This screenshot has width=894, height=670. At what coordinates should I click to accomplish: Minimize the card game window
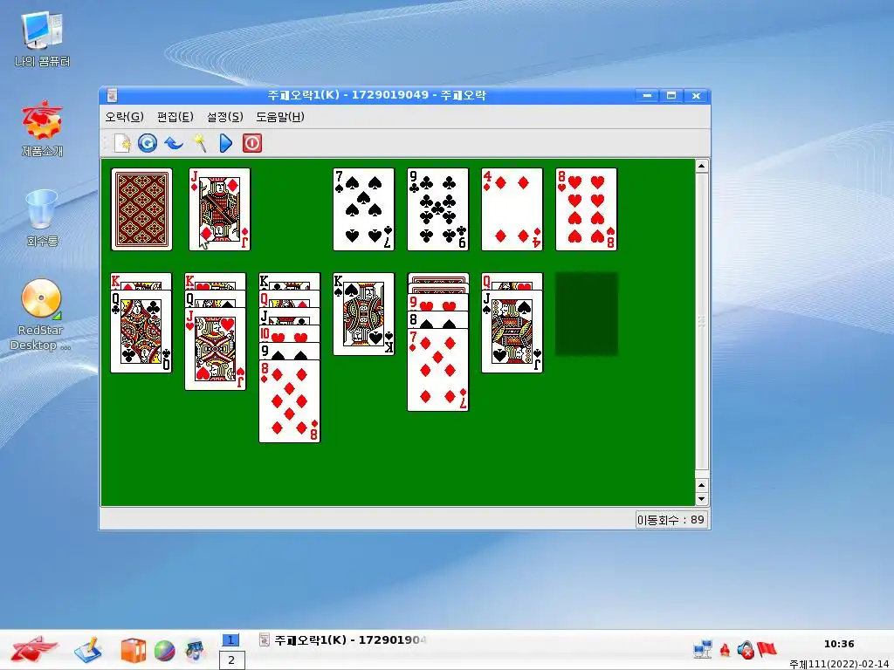click(647, 96)
